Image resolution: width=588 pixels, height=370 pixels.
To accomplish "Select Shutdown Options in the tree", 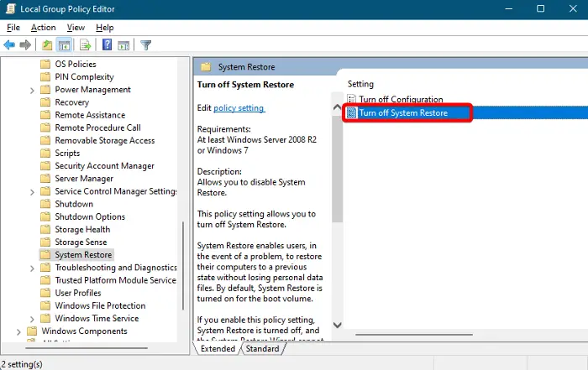I will (x=90, y=216).
